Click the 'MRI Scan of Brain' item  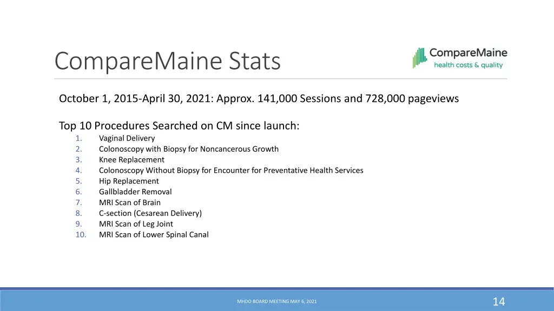(x=130, y=202)
